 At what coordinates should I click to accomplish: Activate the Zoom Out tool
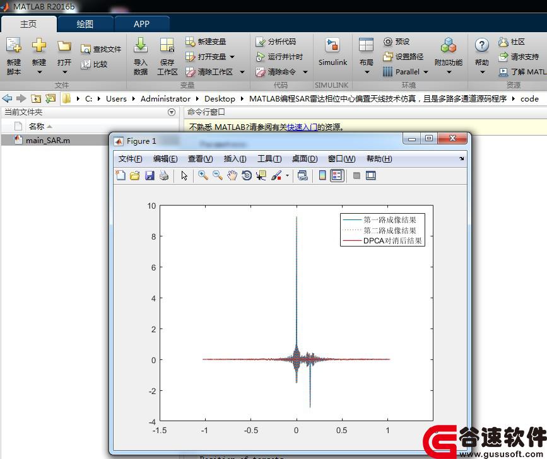218,175
